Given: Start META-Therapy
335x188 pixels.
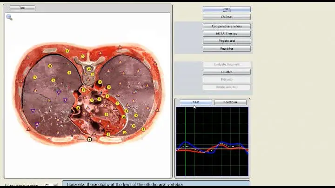Looking at the screenshot, I should pos(227,34).
